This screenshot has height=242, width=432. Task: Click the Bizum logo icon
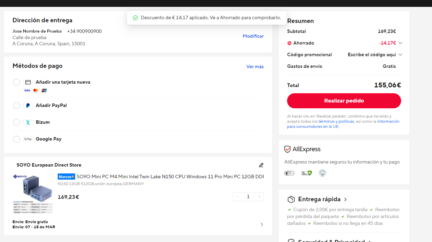click(x=28, y=122)
